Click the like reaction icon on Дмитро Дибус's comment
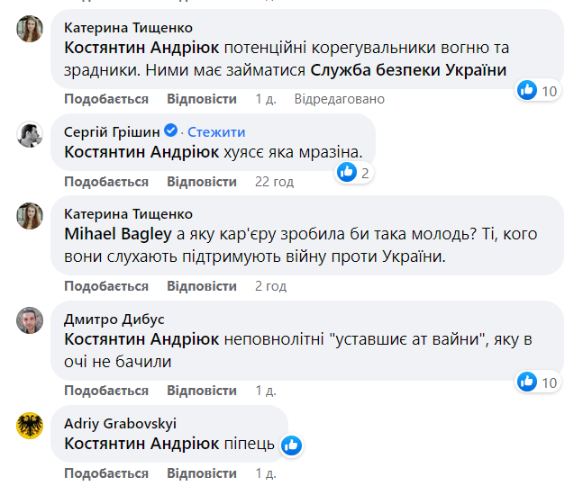The image size is (574, 486). click(528, 382)
